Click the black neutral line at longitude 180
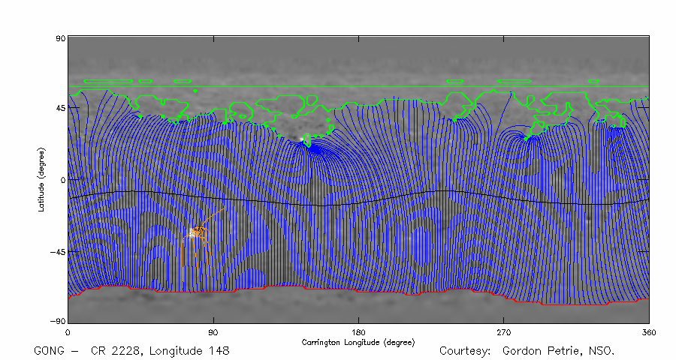This screenshot has width=676, height=360. [x=358, y=202]
